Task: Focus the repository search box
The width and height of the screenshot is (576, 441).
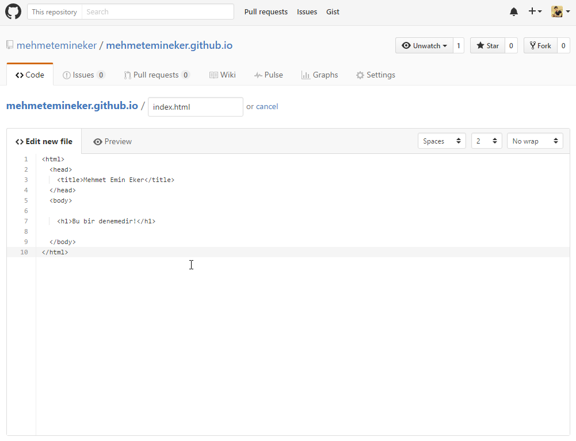Action: coord(158,11)
